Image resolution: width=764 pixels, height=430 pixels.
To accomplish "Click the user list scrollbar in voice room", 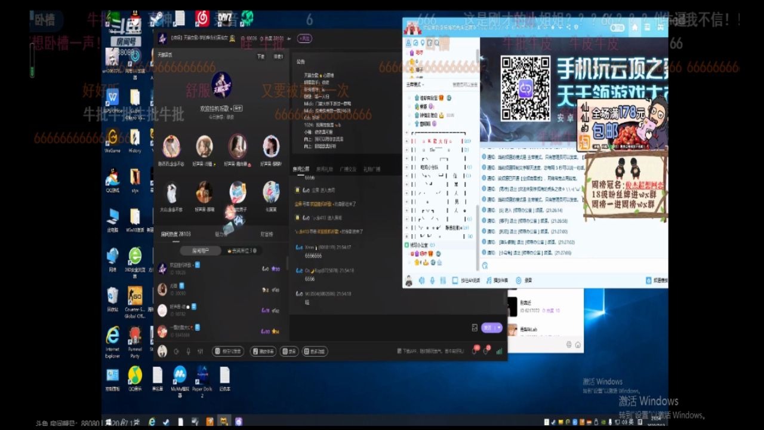I will pyautogui.click(x=286, y=263).
